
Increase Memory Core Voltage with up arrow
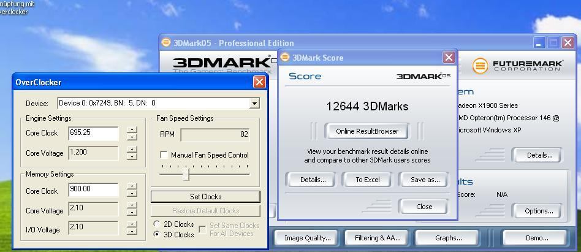pos(132,205)
